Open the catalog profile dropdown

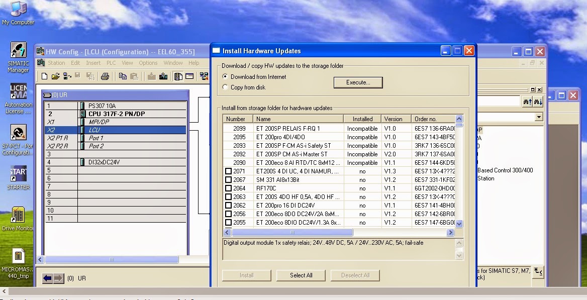[x=538, y=116]
